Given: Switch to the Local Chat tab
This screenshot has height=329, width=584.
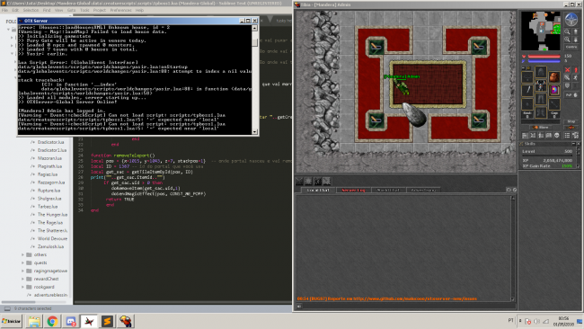Looking at the screenshot, I should click(318, 190).
